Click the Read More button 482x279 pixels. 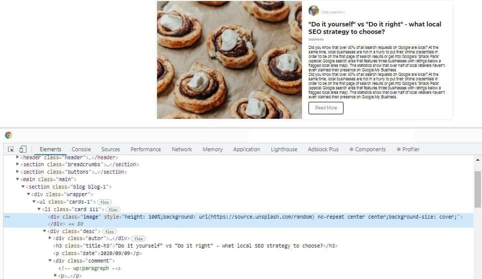[x=326, y=108]
